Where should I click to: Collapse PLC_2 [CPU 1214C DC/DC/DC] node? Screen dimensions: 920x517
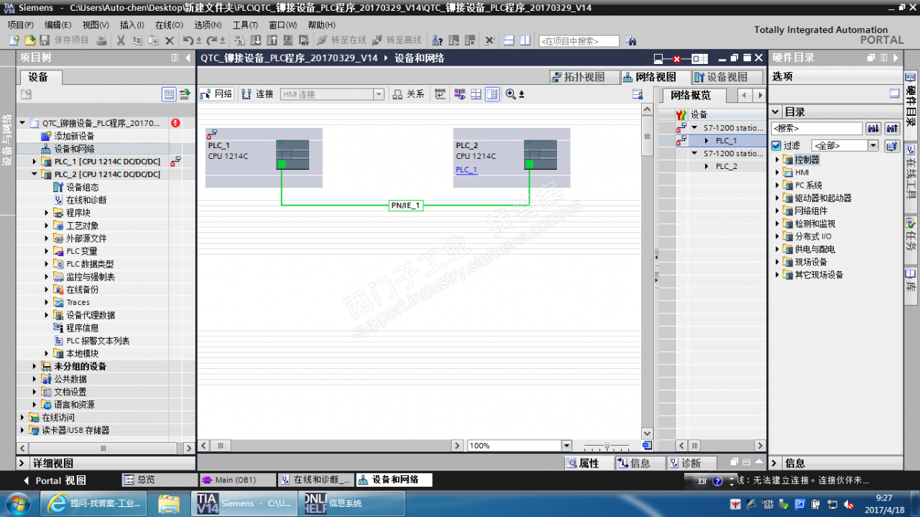34,174
